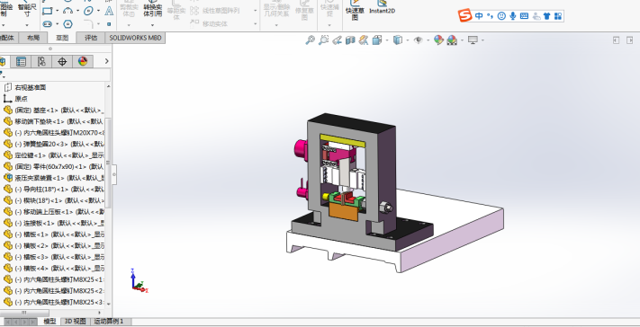This screenshot has width=640, height=327.
Task: Toggle Sogou Chinese/English 中 mode
Action: (x=479, y=16)
